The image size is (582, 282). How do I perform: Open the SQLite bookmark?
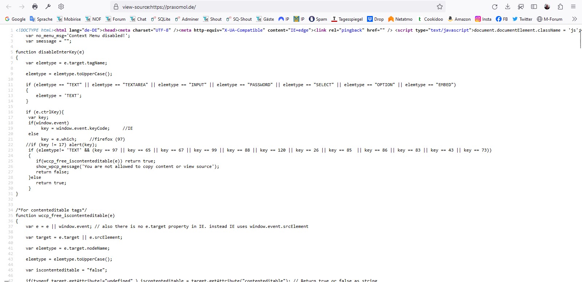[160, 19]
